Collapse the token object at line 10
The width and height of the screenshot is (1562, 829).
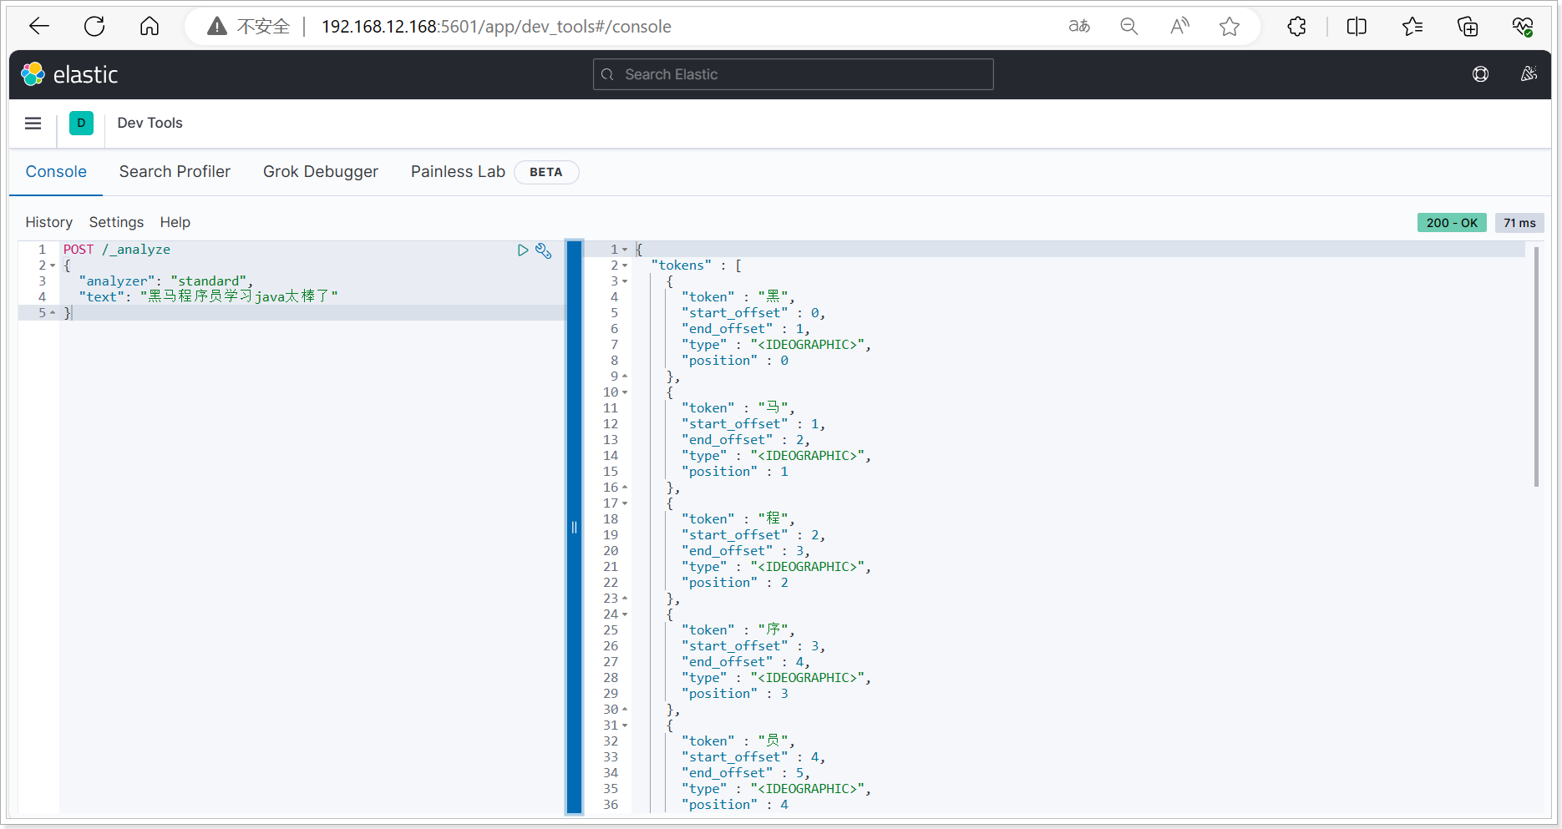[625, 392]
